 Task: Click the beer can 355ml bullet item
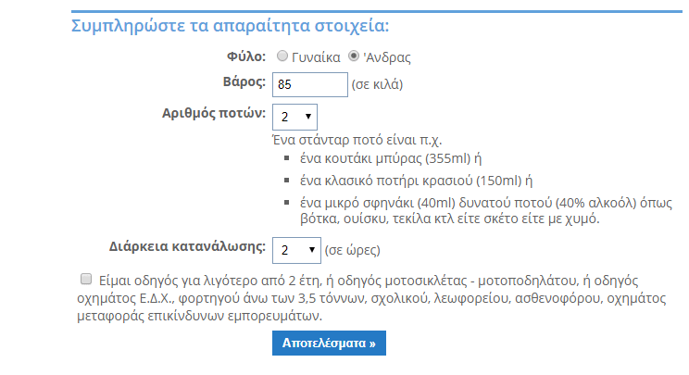tap(391, 158)
